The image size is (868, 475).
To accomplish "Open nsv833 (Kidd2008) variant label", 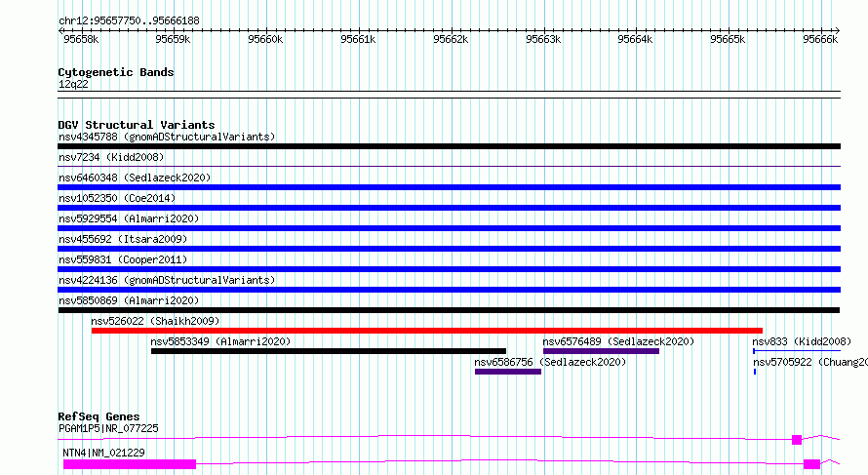I will coord(802,341).
